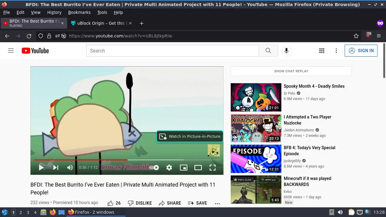Open I Attempted a Two Player Nuzlocke title

click(308, 120)
